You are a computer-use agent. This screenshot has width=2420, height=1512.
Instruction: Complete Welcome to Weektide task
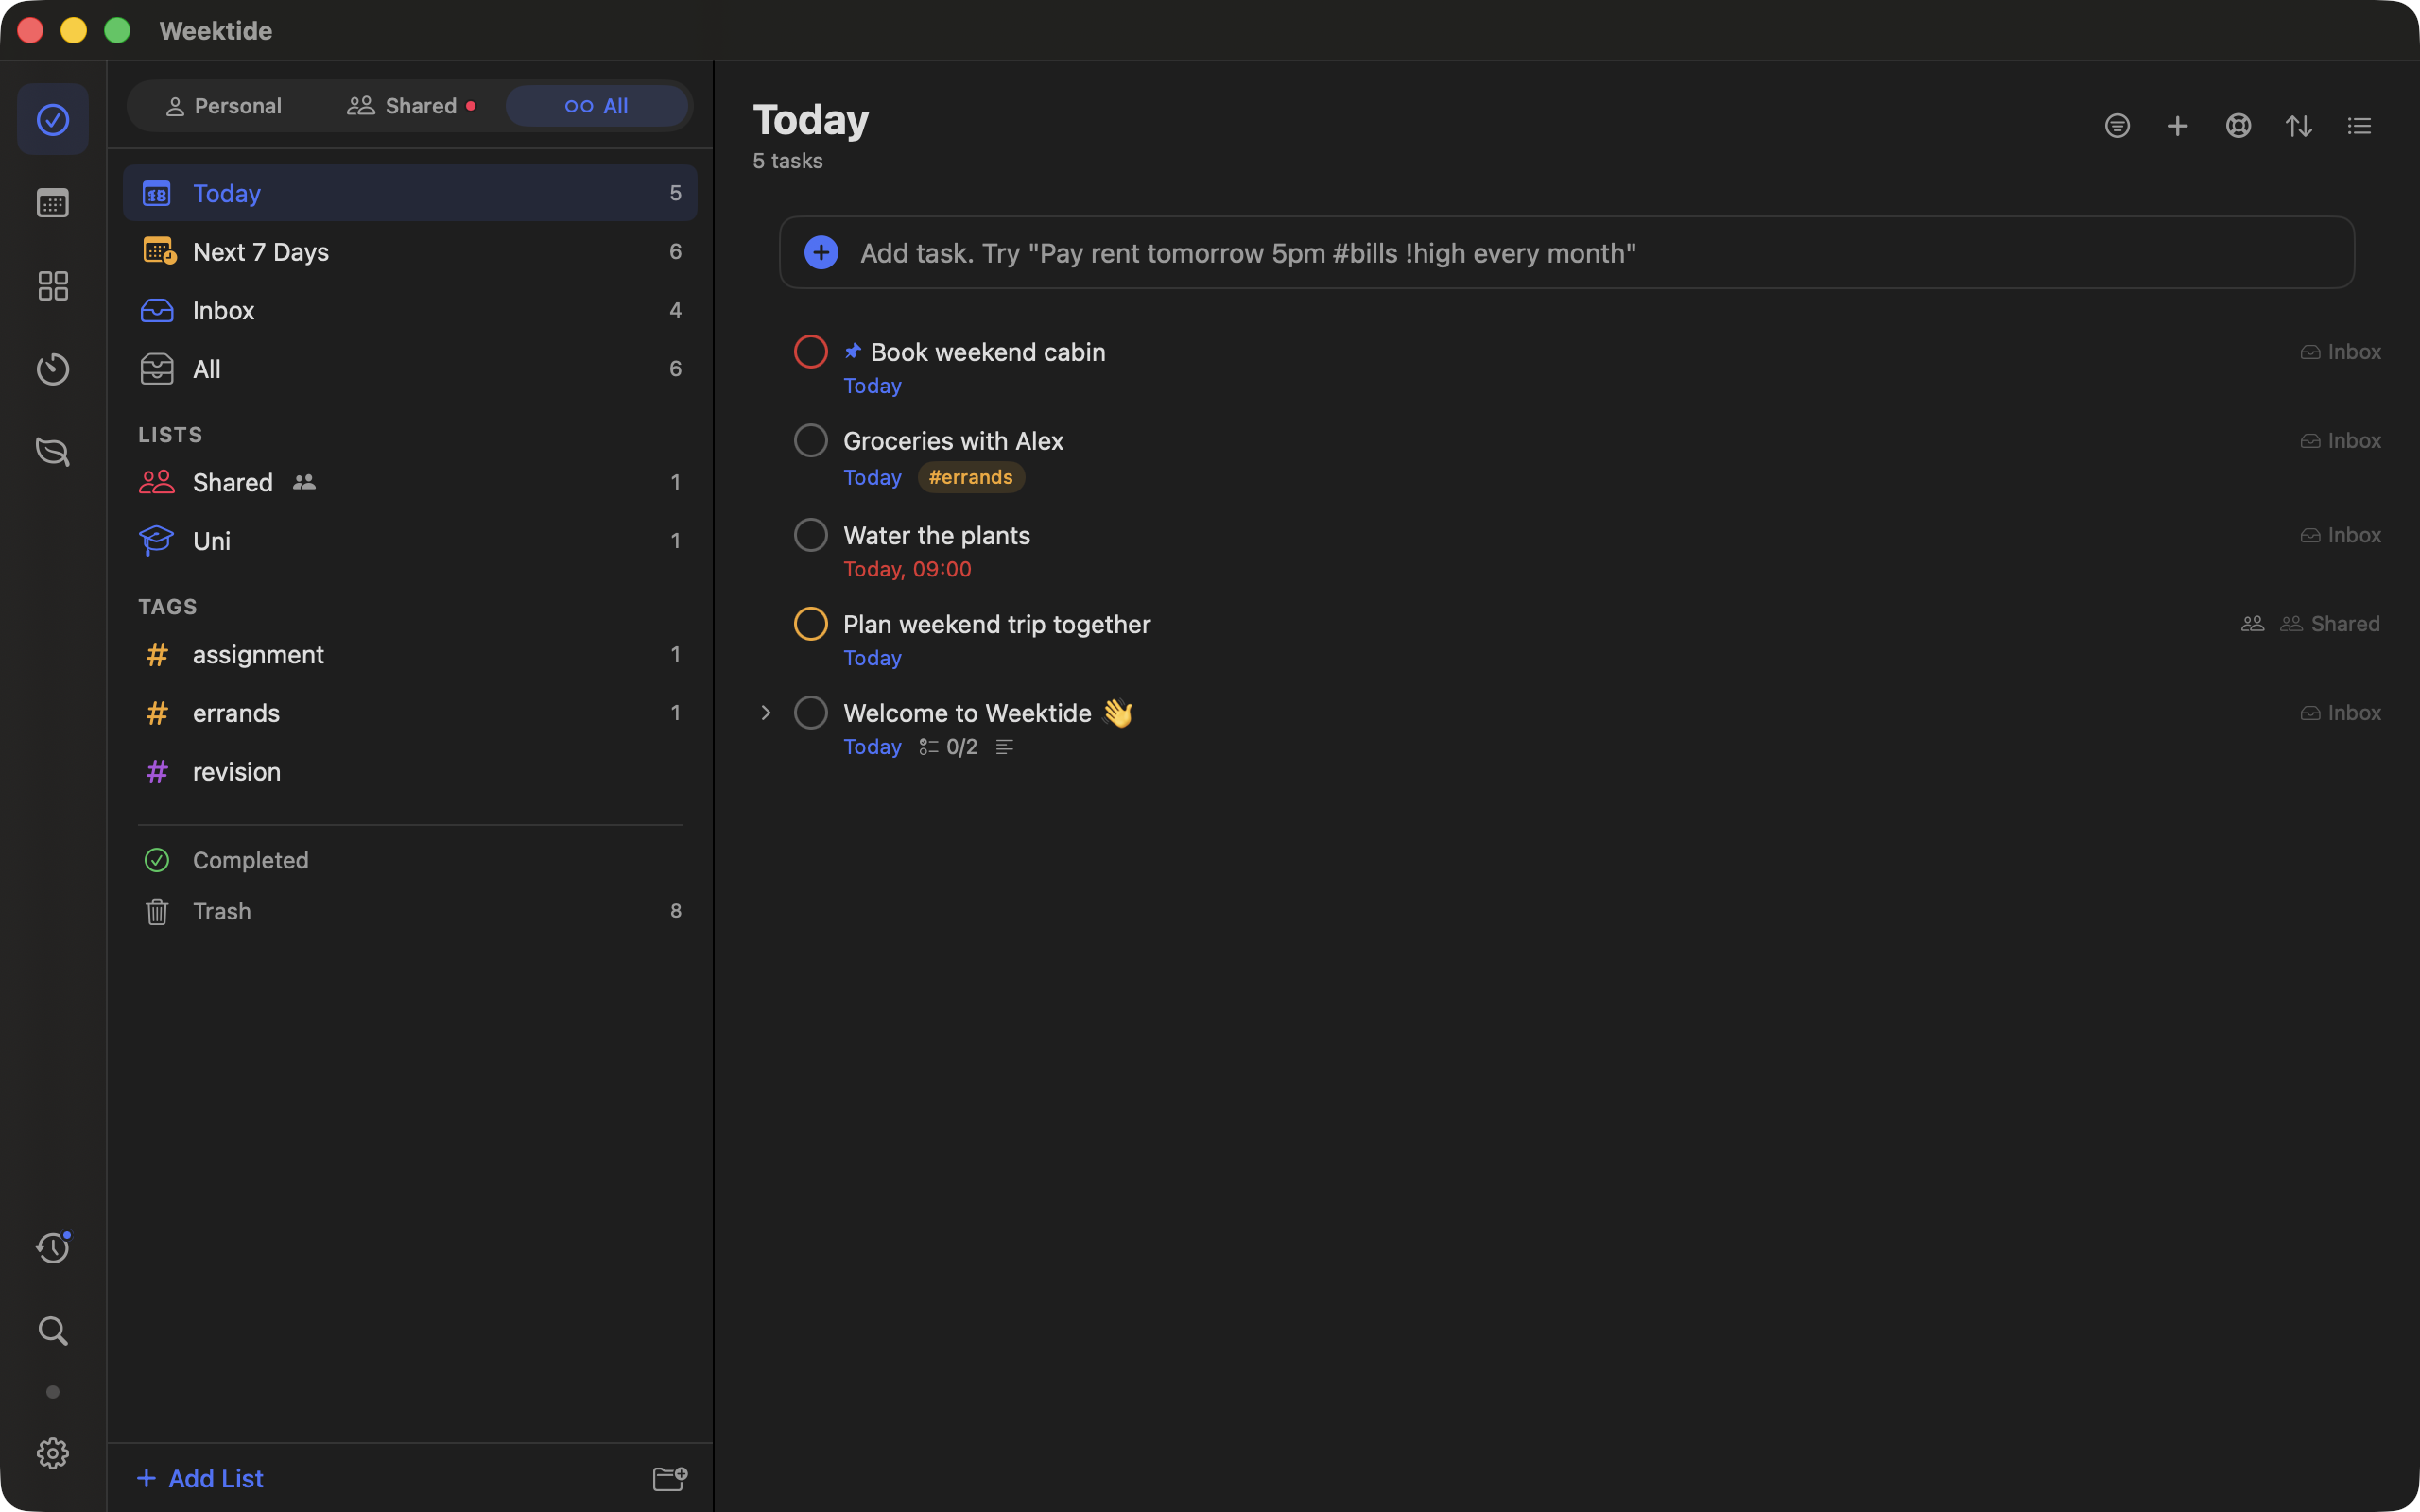tap(811, 713)
